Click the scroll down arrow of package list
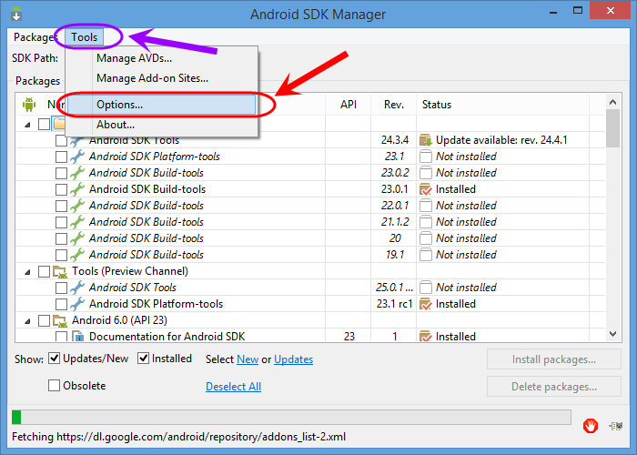This screenshot has width=637, height=455. click(x=612, y=334)
